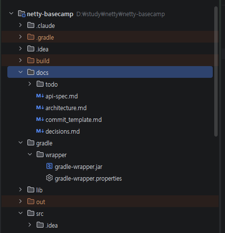Expand the todo folder chevron
Image resolution: width=225 pixels, height=233 pixels.
click(x=30, y=84)
